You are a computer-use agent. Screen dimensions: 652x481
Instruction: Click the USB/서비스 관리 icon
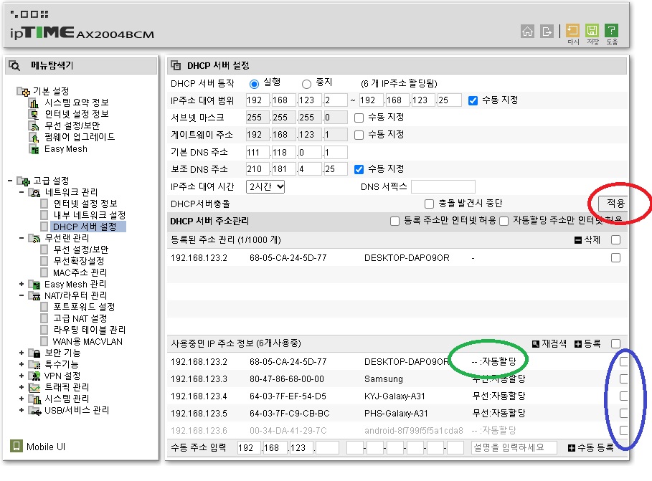pos(34,410)
